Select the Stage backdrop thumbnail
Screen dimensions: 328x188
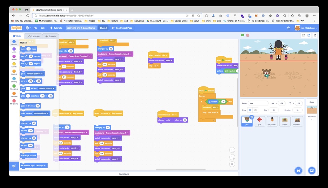(x=312, y=110)
